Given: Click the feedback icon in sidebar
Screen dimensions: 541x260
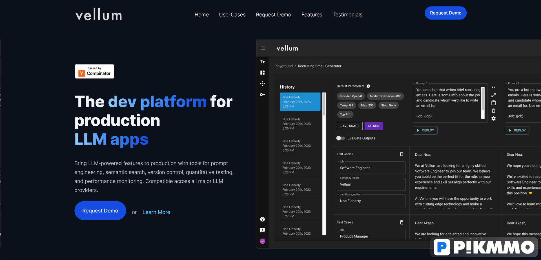Looking at the screenshot, I should coord(262,230).
